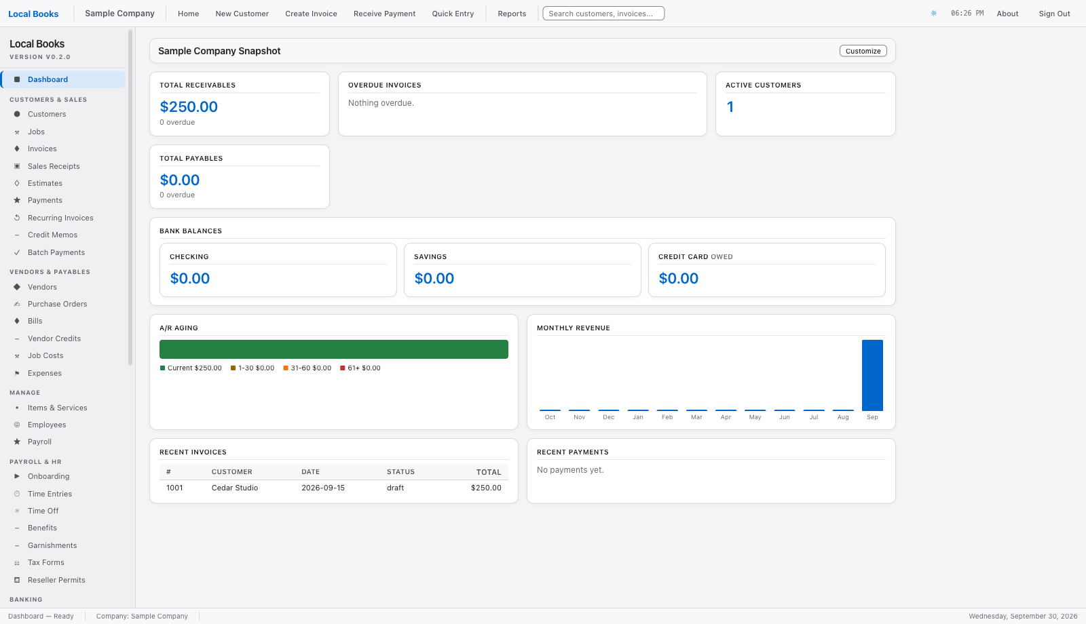Viewport: 1086px width, 624px height.
Task: Open the About link
Action: (1007, 14)
